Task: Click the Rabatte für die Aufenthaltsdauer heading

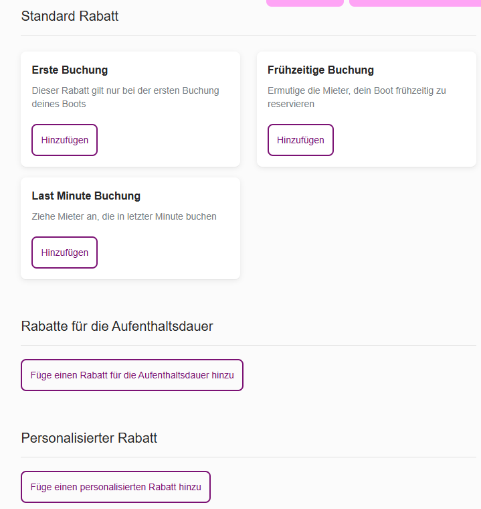Action: click(x=117, y=326)
